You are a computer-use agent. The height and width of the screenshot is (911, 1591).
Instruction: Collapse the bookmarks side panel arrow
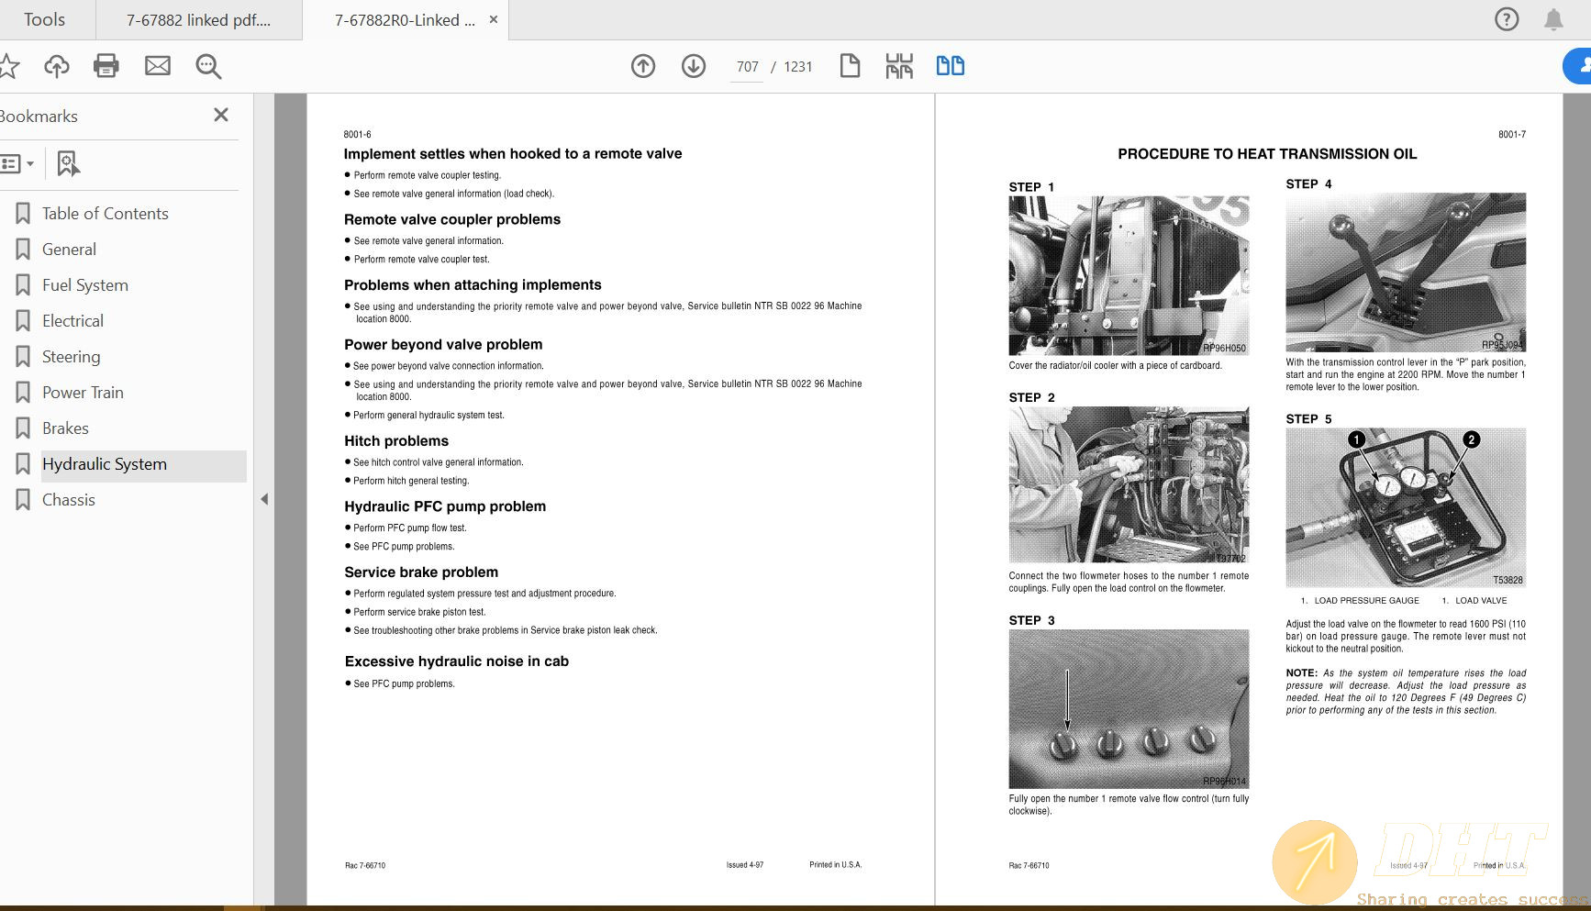tap(264, 499)
